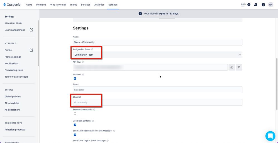Open the Alerts tab
The height and width of the screenshot is (143, 278).
pos(29,5)
